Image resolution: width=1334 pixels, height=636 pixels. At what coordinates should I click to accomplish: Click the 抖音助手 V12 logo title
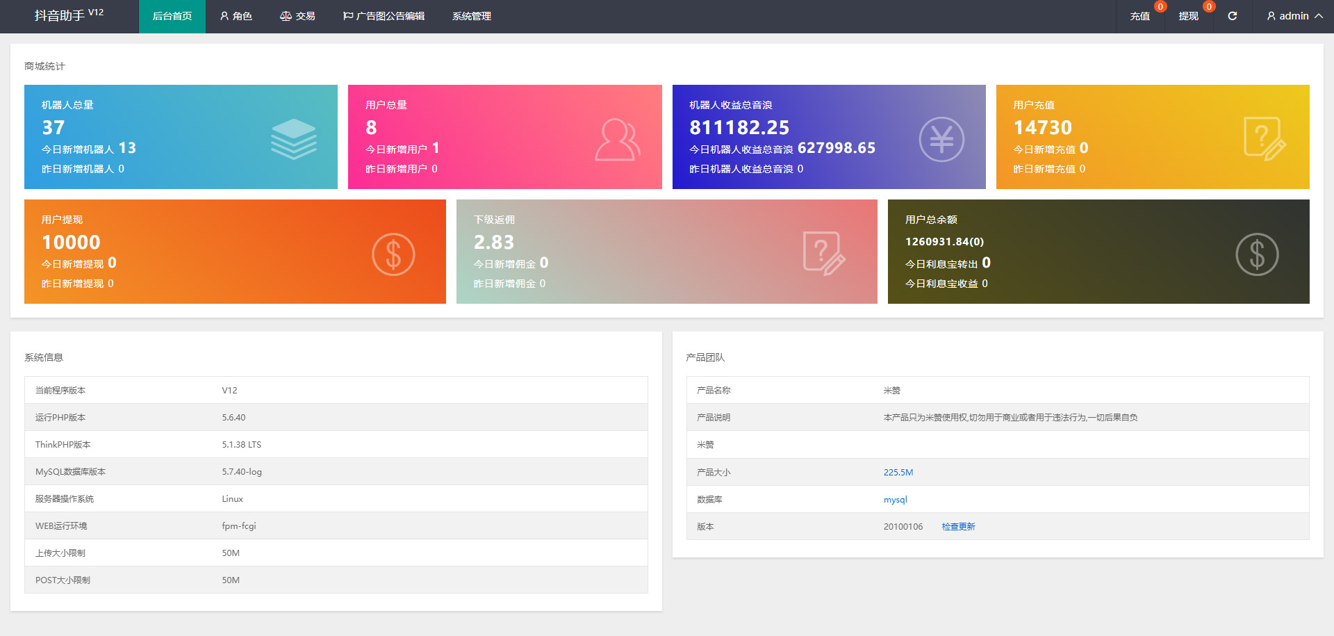coord(69,15)
